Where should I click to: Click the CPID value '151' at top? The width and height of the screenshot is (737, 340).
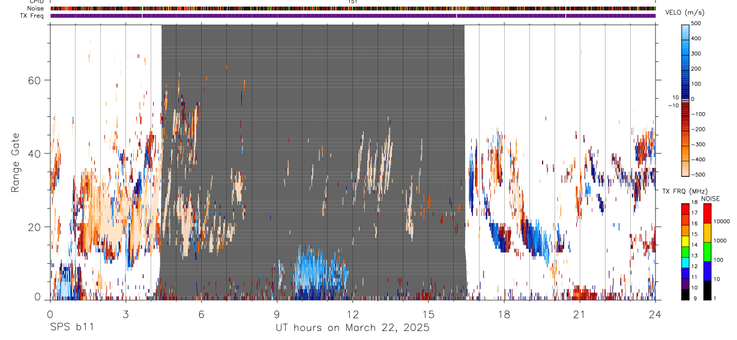(x=352, y=2)
